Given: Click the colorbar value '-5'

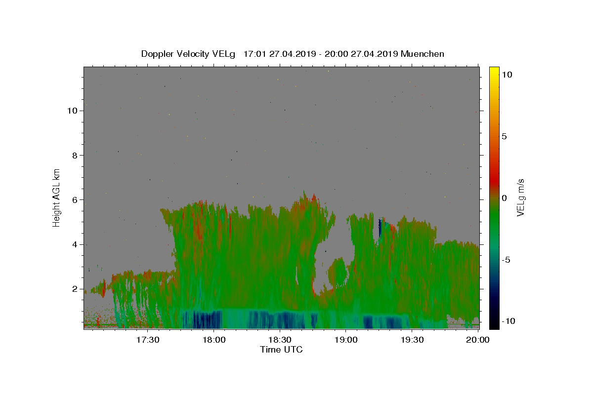Looking at the screenshot, I should [506, 260].
